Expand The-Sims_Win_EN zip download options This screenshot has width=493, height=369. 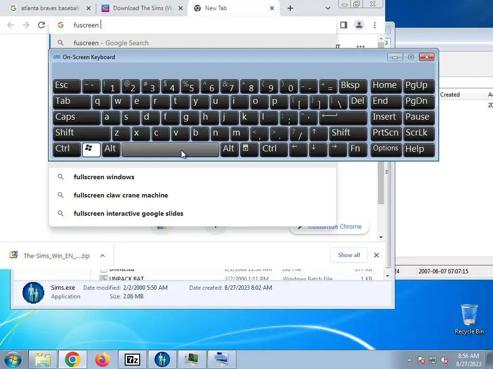click(103, 256)
